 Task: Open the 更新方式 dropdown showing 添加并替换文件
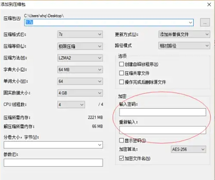pos(184,34)
